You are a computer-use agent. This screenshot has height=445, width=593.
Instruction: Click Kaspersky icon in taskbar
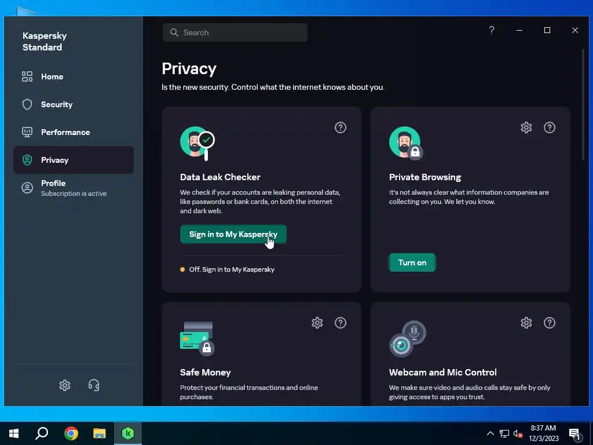128,433
